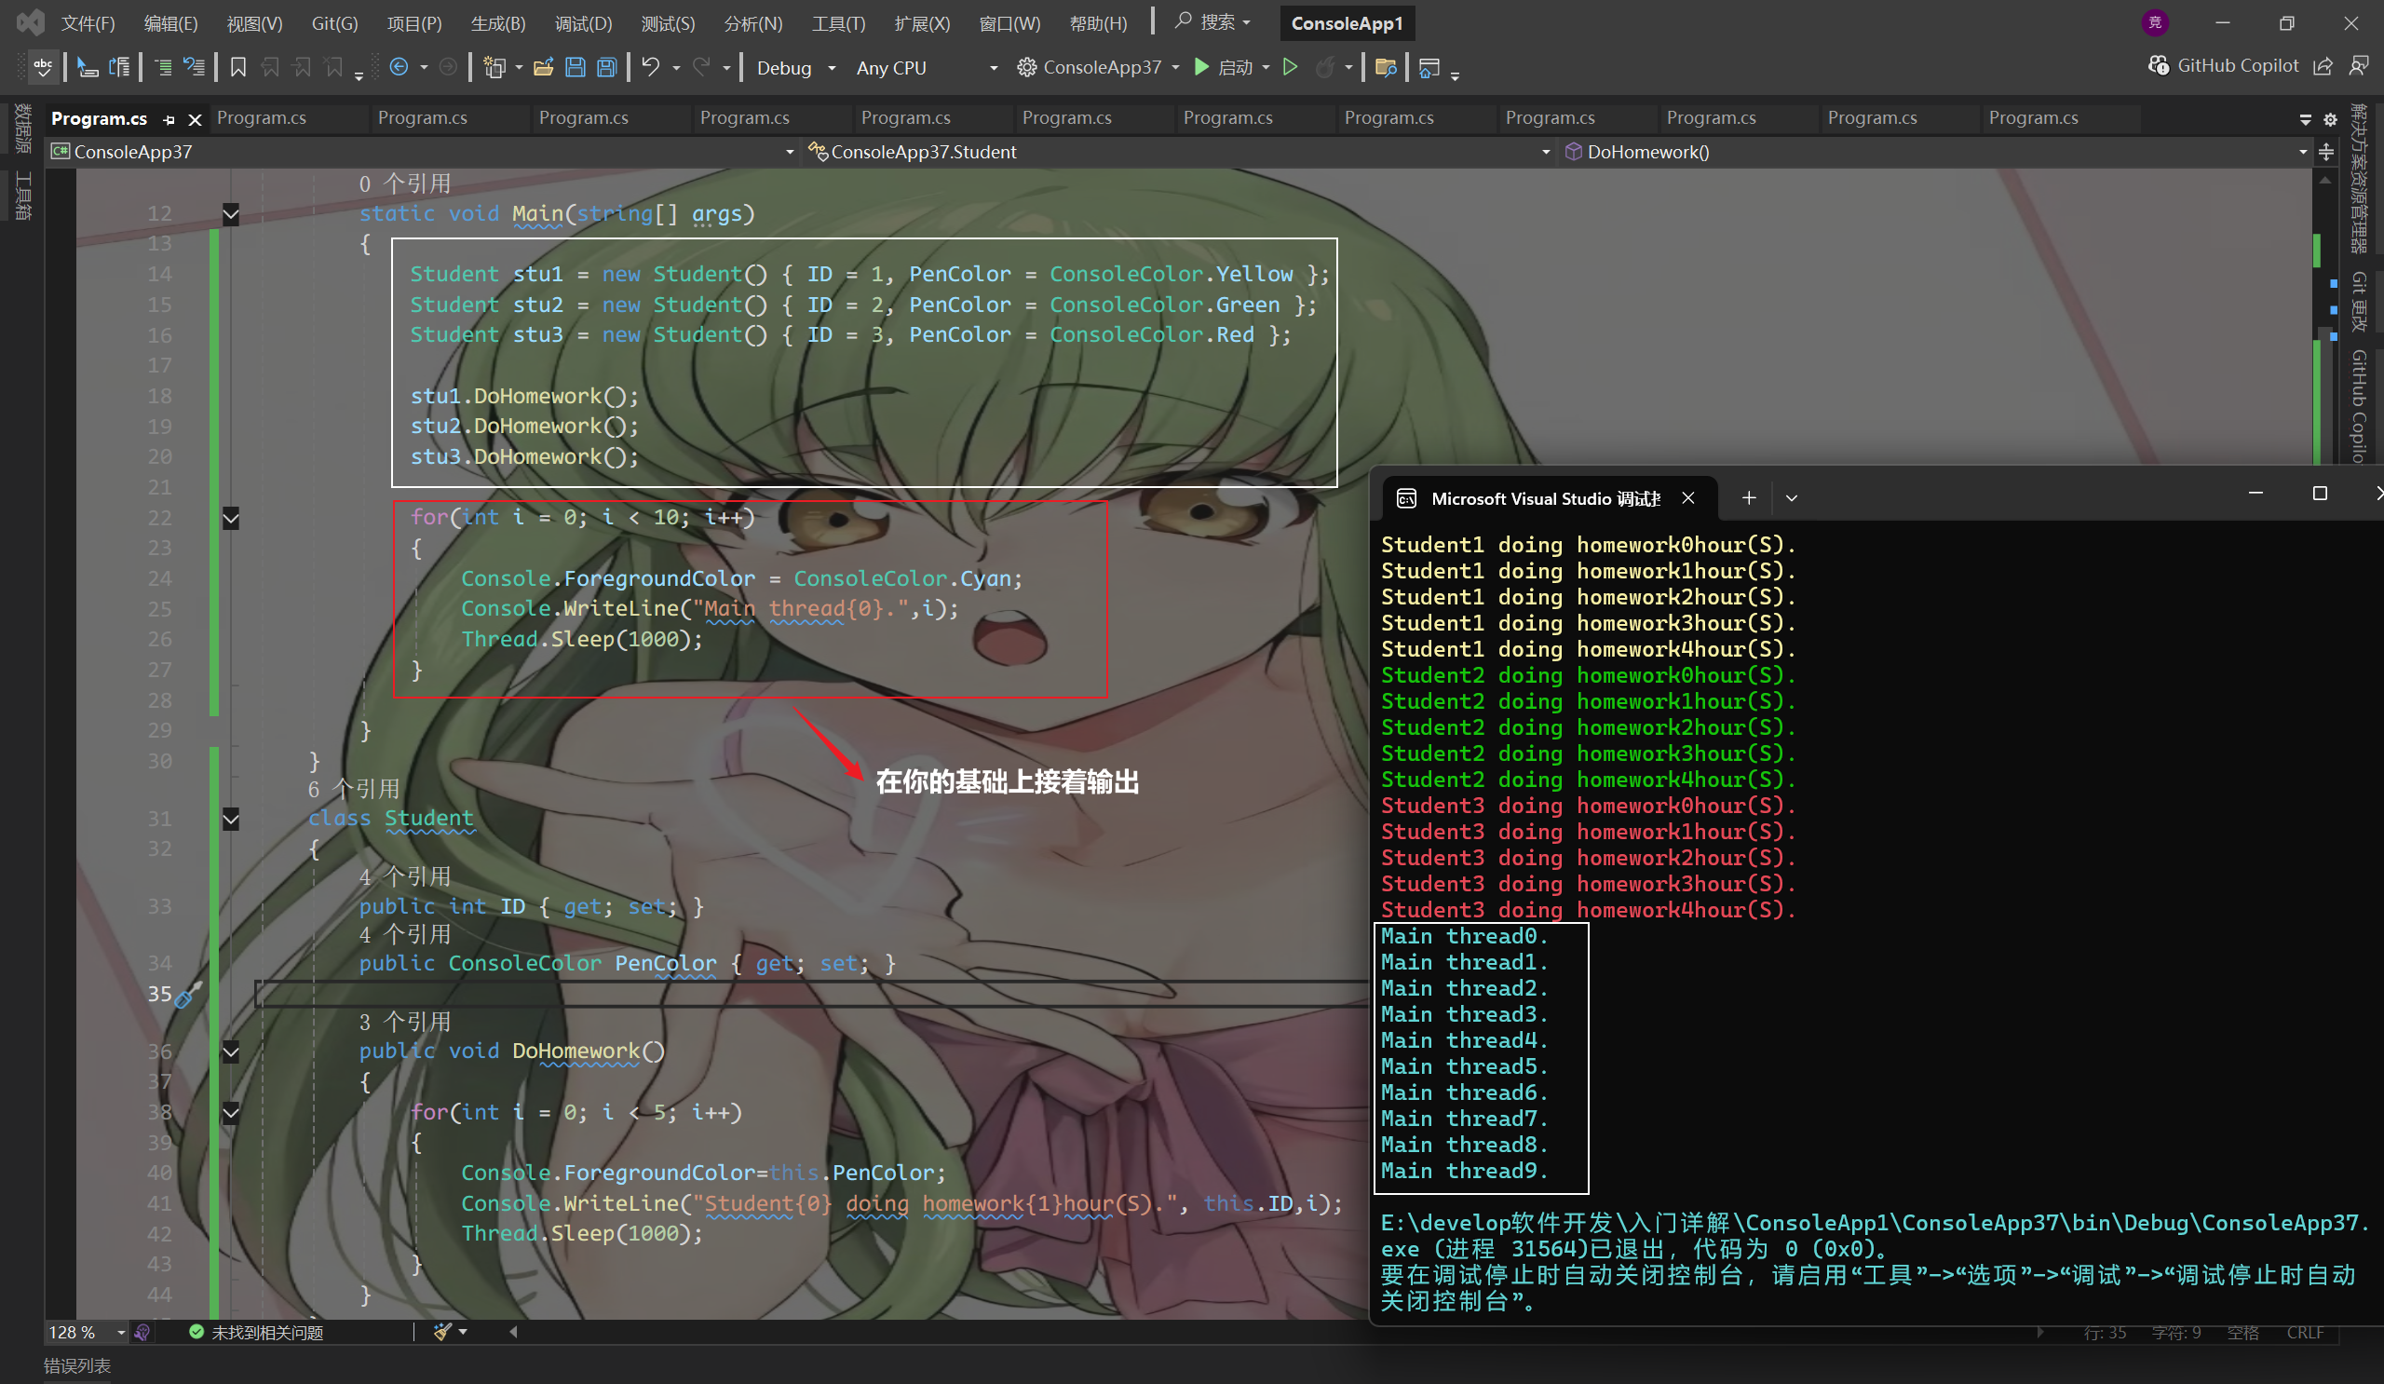Open the 视图(V) menu
Image resolution: width=2384 pixels, height=1384 pixels.
254,22
